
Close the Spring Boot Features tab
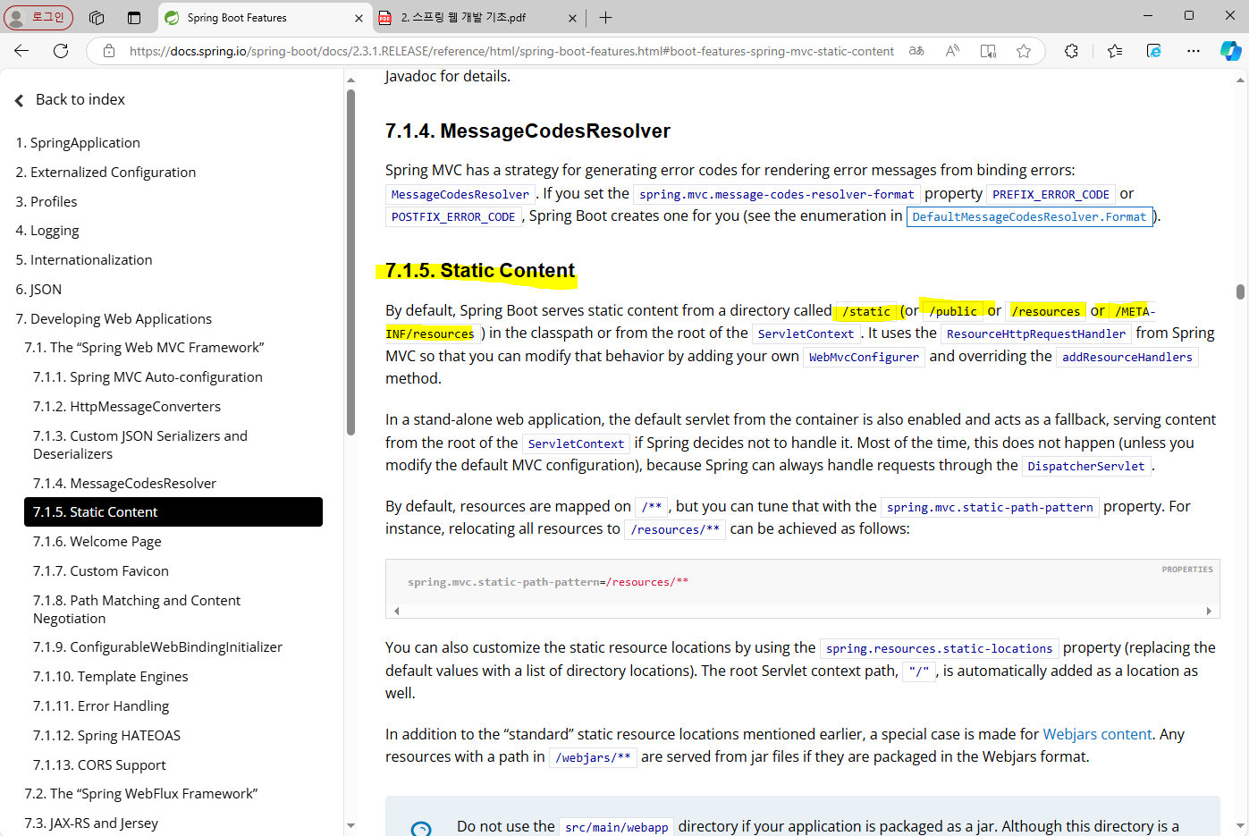359,18
